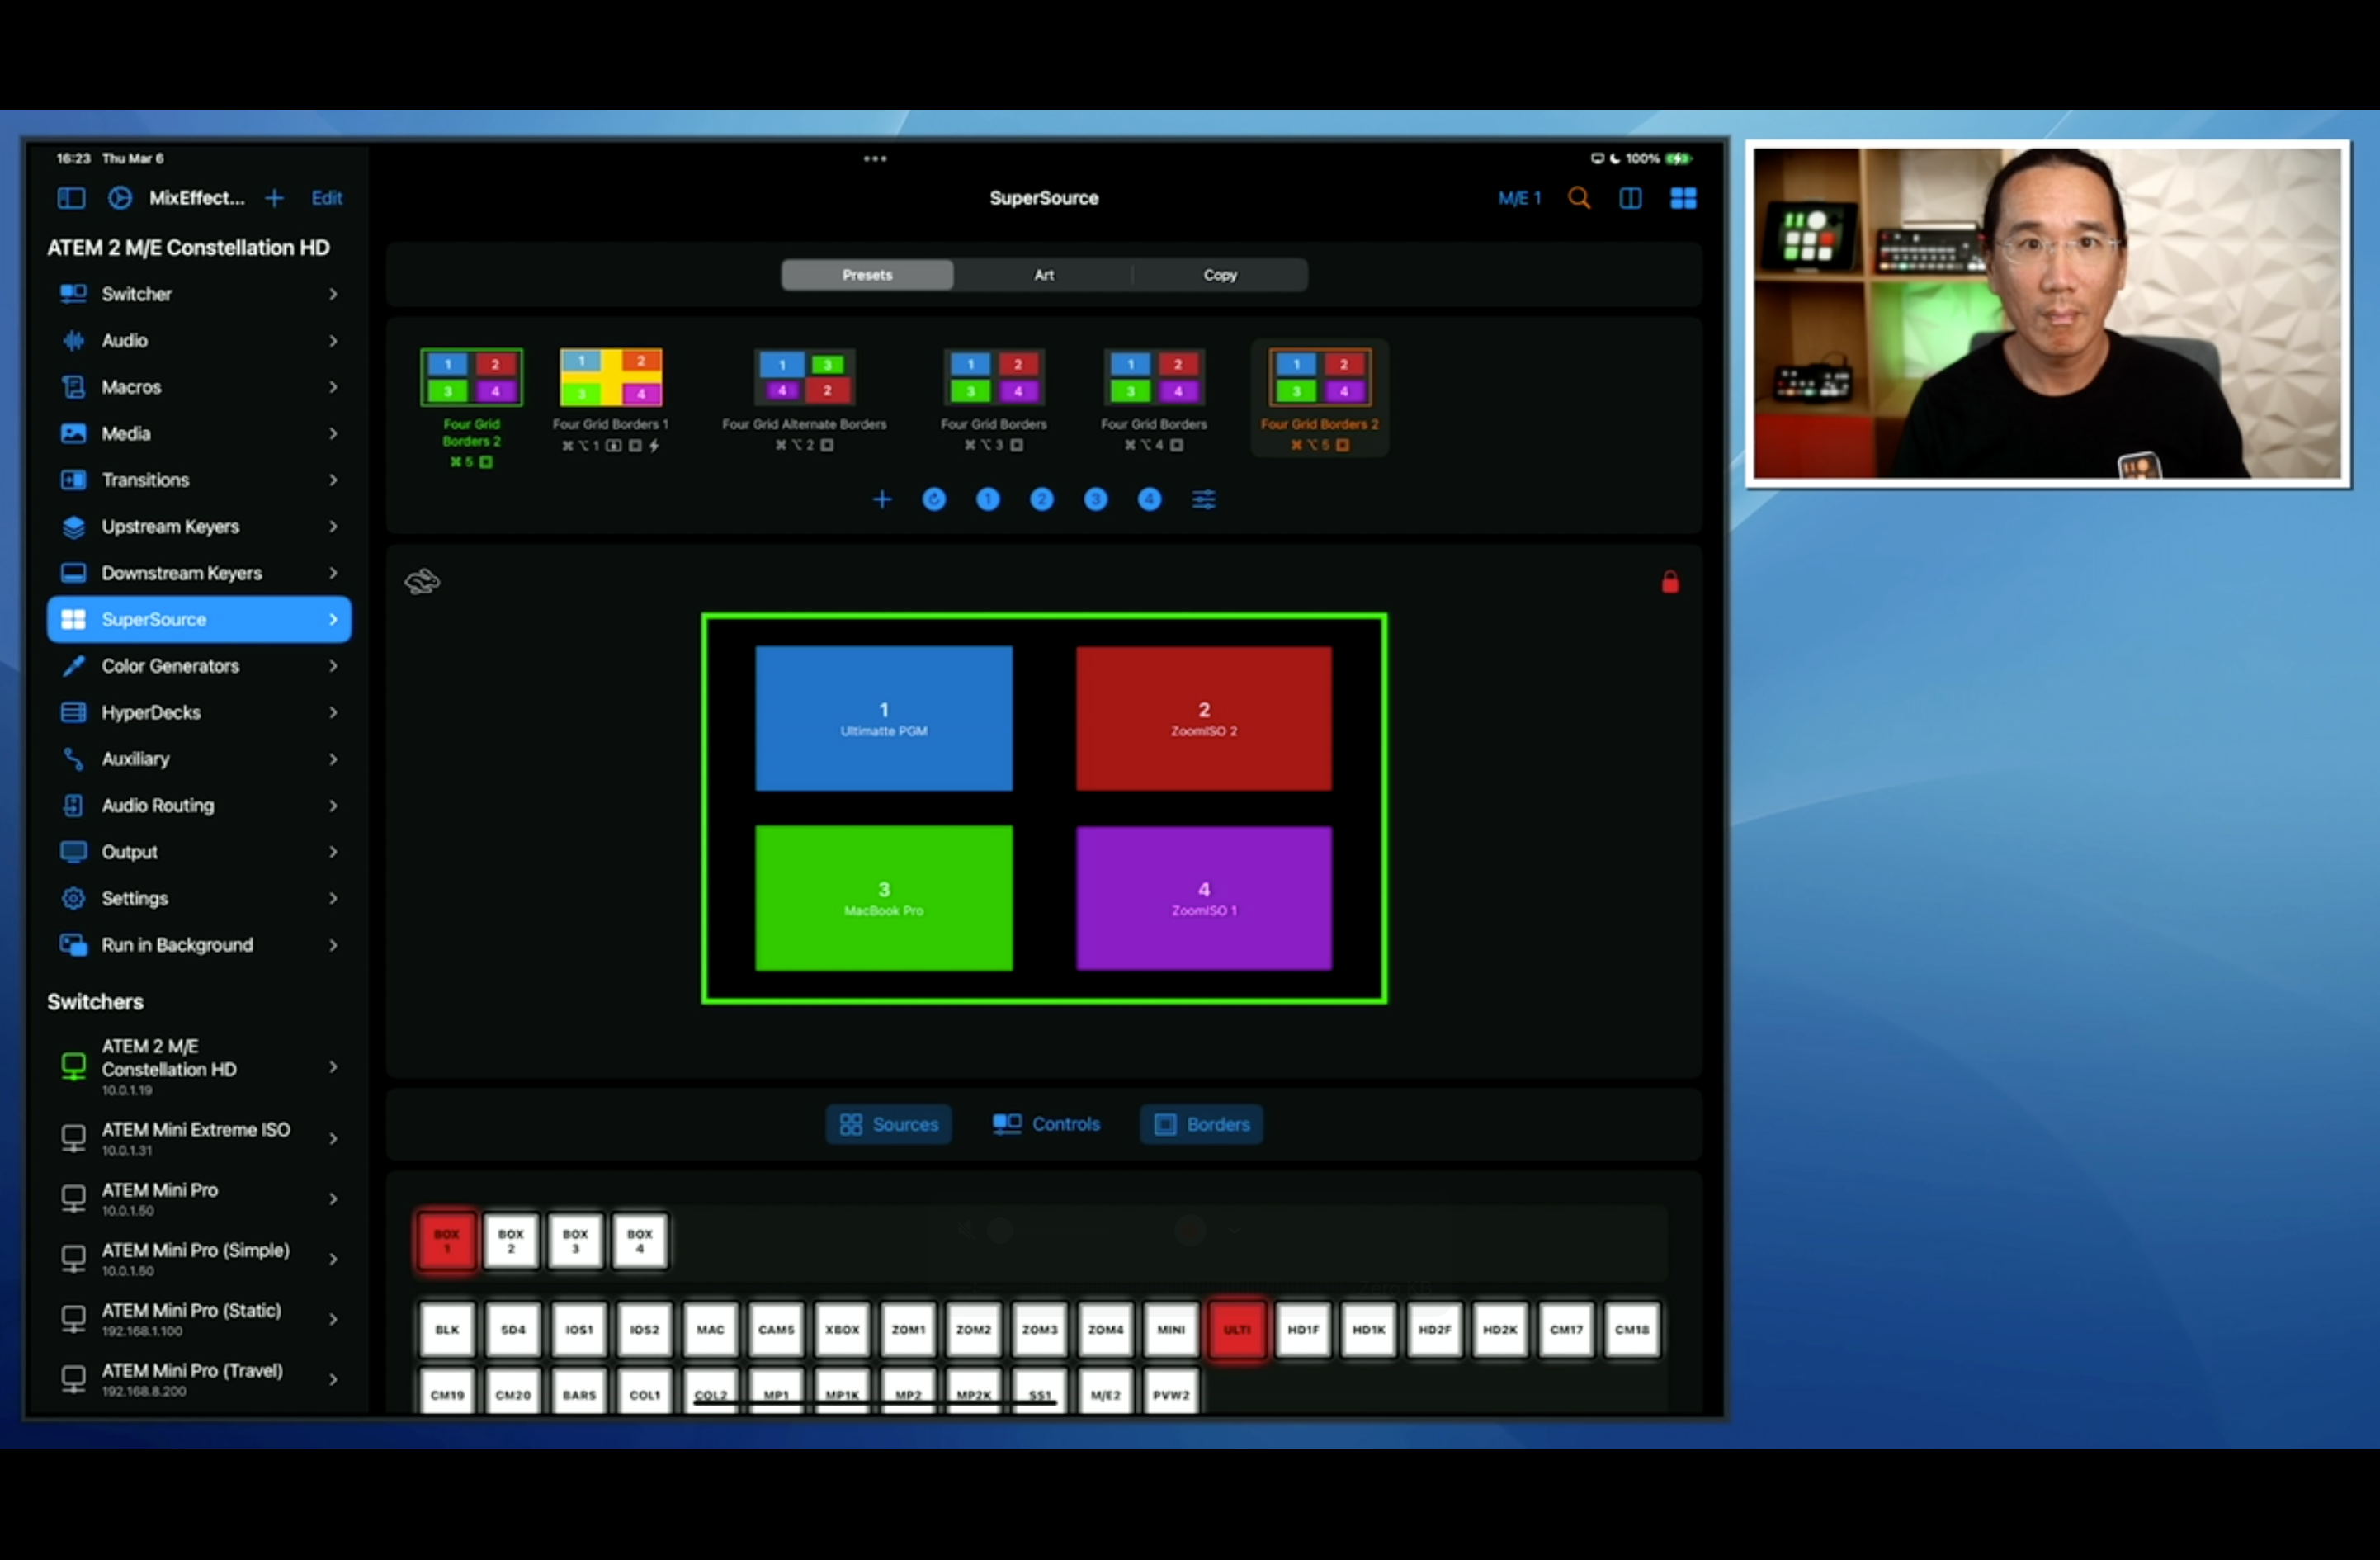Image resolution: width=2380 pixels, height=1560 pixels.
Task: Click the split view columns icon
Action: pyautogui.click(x=1630, y=198)
